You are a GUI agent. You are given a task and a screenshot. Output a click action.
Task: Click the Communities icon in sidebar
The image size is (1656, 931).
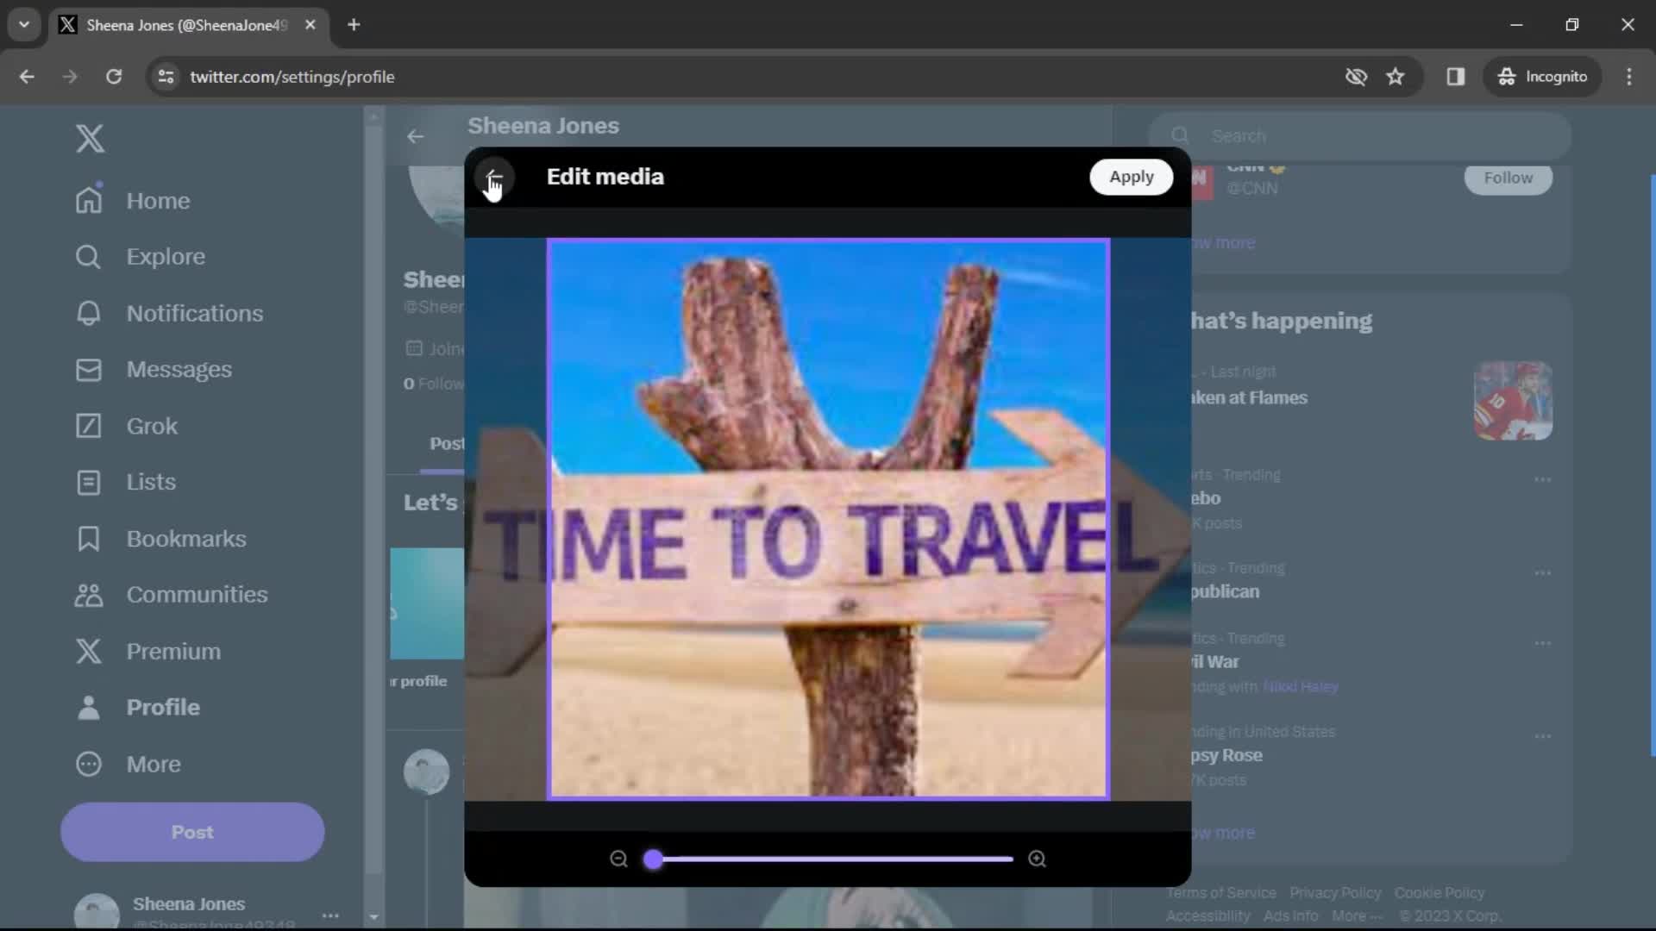[x=90, y=593]
